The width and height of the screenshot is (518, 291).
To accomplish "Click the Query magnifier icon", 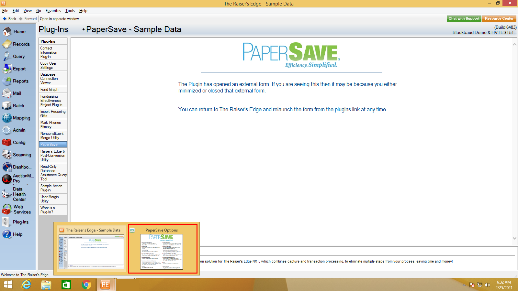I will pyautogui.click(x=7, y=57).
